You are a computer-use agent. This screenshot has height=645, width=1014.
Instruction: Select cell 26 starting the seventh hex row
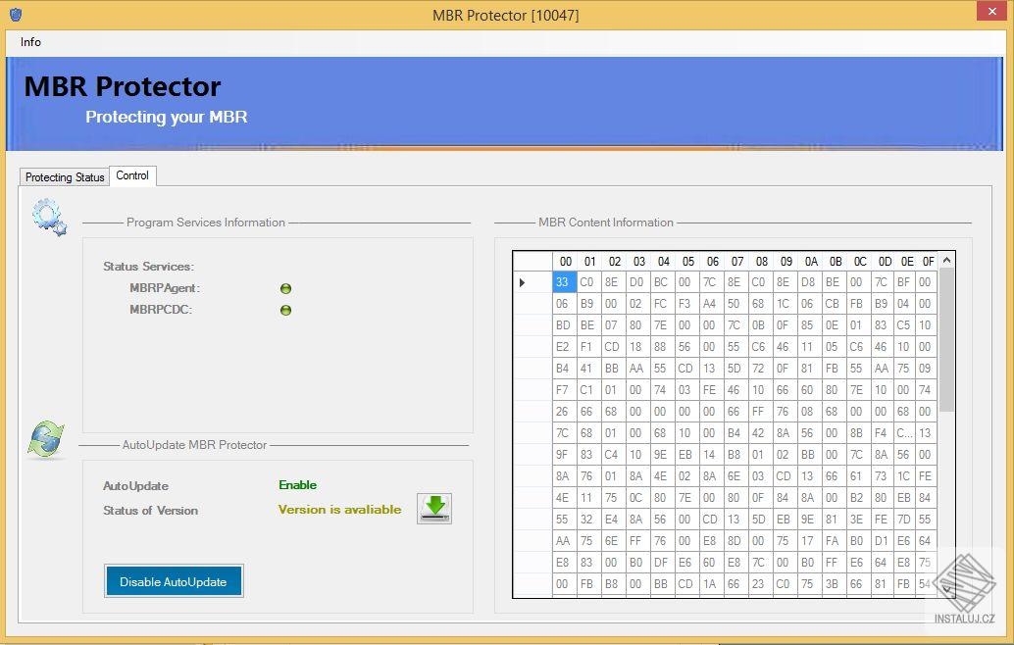(563, 412)
